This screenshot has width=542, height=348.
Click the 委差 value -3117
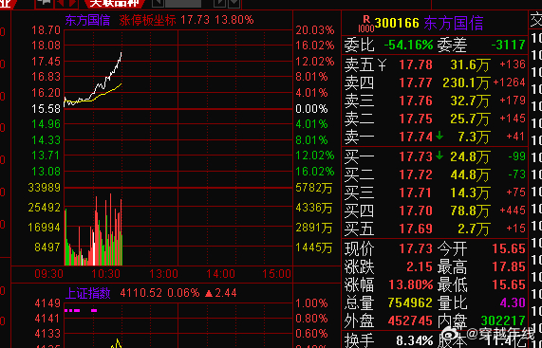click(508, 45)
